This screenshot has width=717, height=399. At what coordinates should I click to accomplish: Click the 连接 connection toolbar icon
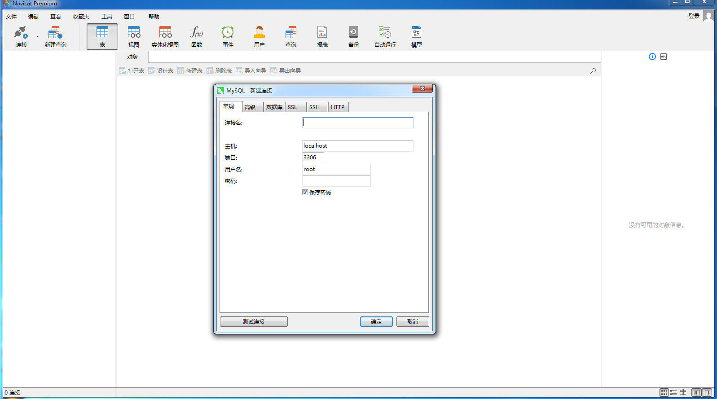(21, 36)
